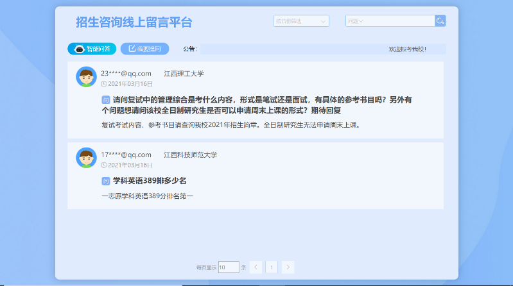Click avatar of user 17****@qq.com

pyautogui.click(x=86, y=158)
